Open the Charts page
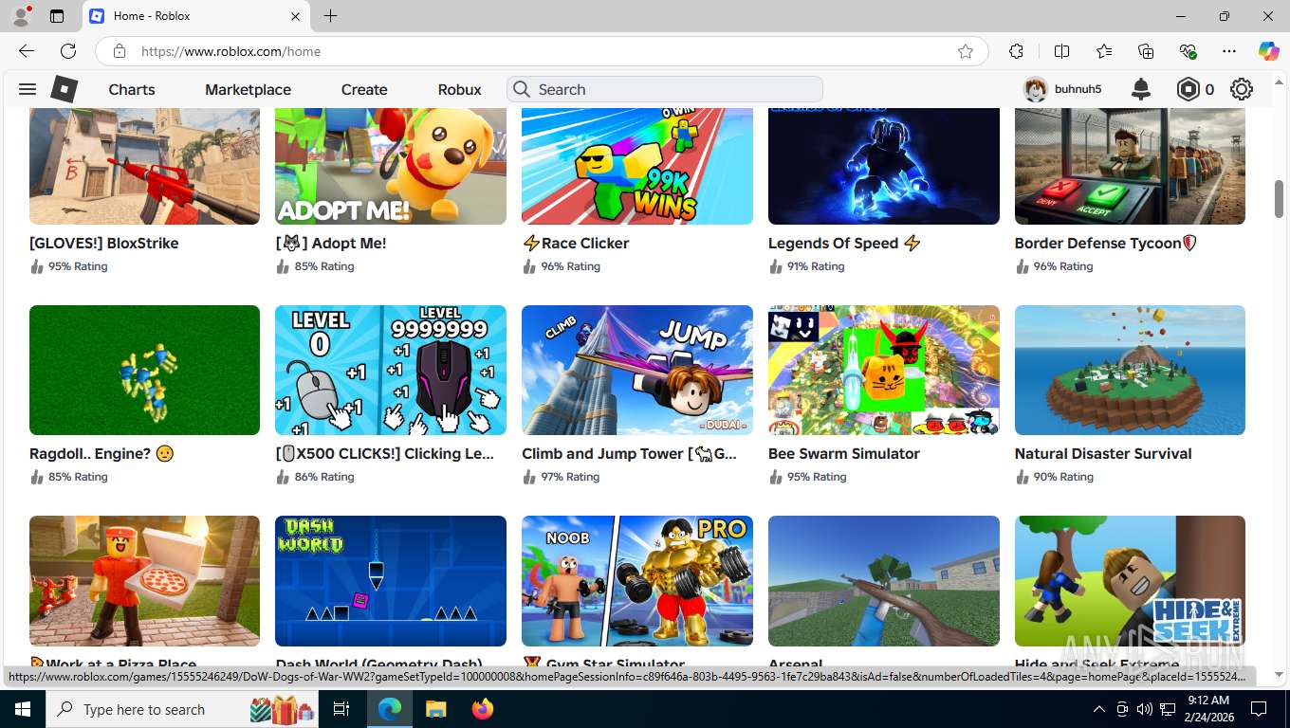 131,89
